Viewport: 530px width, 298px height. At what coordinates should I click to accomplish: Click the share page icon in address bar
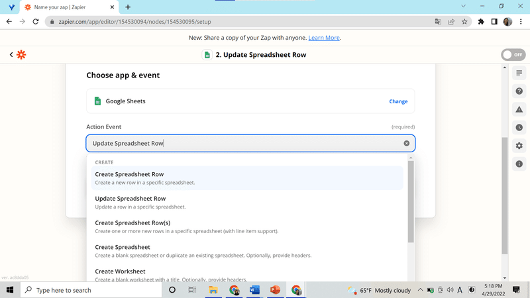pyautogui.click(x=451, y=22)
